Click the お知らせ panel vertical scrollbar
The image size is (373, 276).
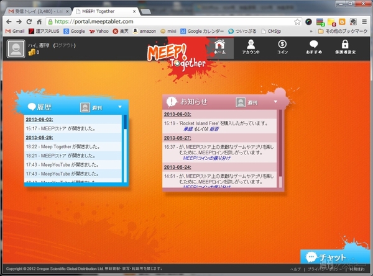280,149
